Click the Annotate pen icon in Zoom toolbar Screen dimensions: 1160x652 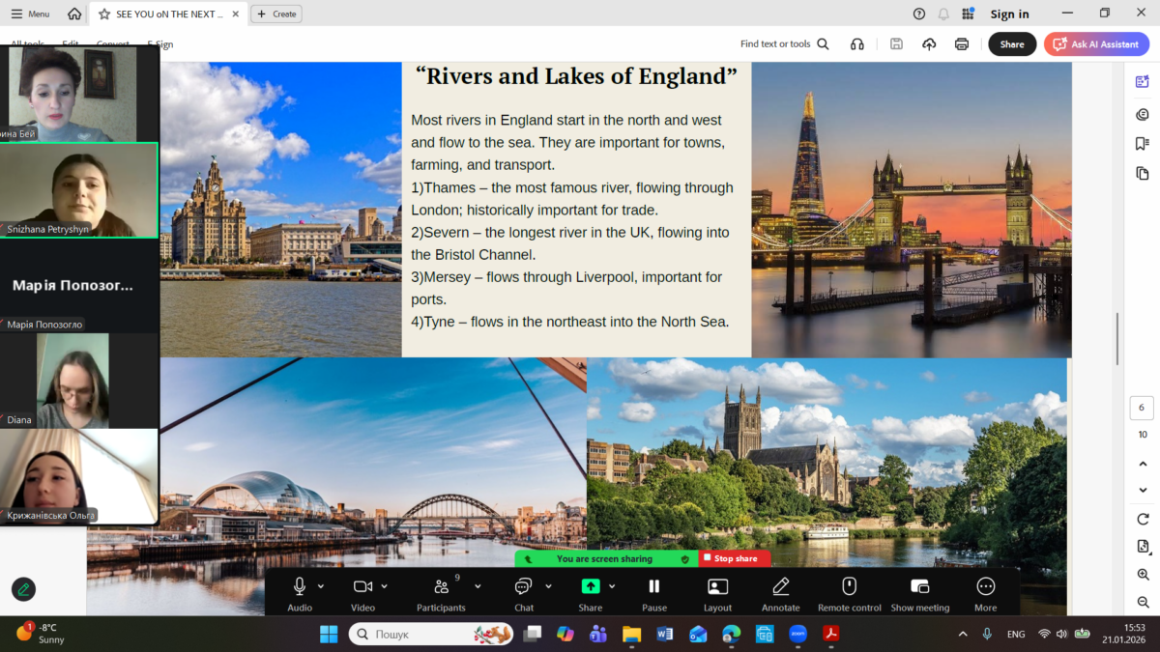pyautogui.click(x=780, y=586)
